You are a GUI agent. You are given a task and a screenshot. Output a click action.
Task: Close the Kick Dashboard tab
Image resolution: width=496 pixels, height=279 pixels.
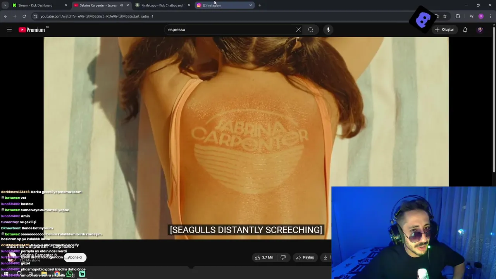tap(66, 5)
